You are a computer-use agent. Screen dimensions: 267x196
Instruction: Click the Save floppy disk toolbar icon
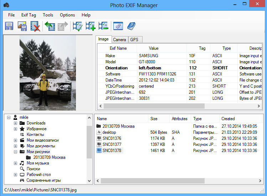(x=9, y=26)
